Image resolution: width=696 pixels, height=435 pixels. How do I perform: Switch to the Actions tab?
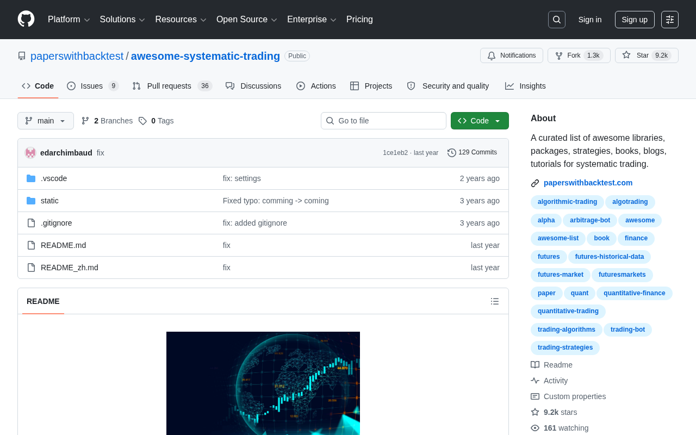316,86
